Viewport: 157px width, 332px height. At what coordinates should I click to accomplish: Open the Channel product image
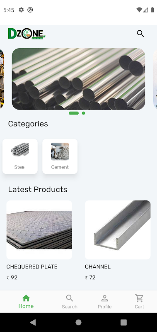pos(118,230)
